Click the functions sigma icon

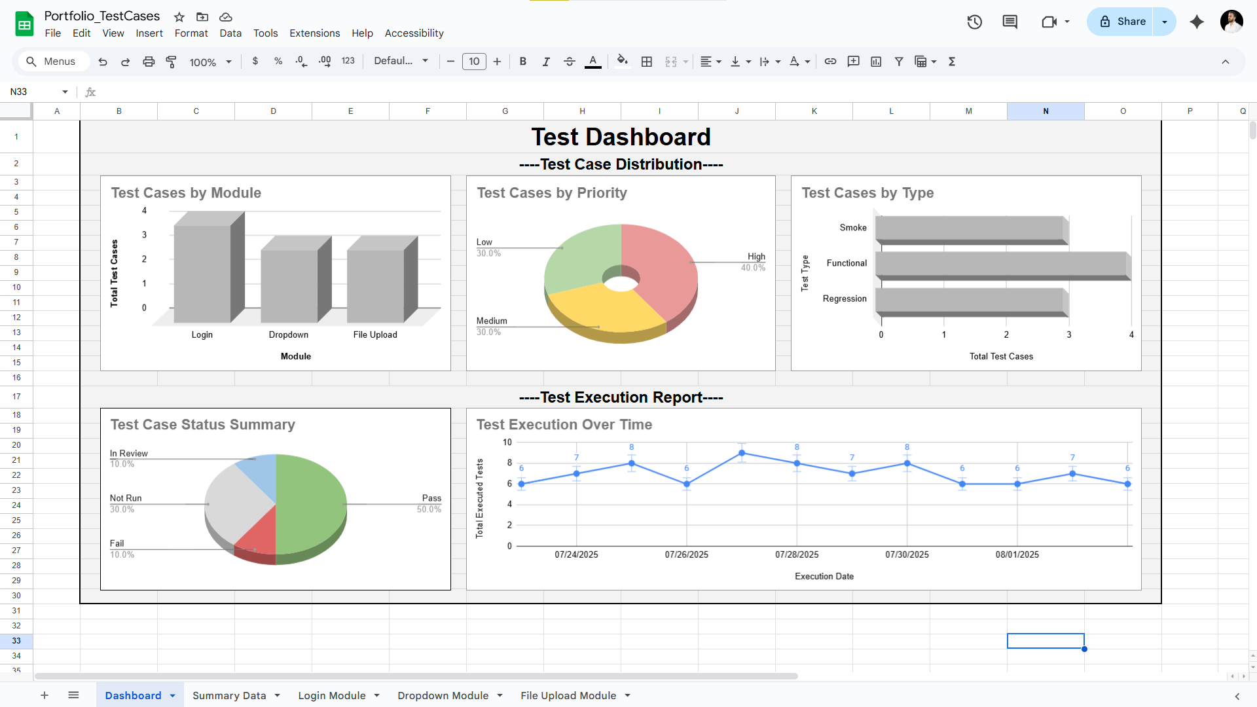952,62
